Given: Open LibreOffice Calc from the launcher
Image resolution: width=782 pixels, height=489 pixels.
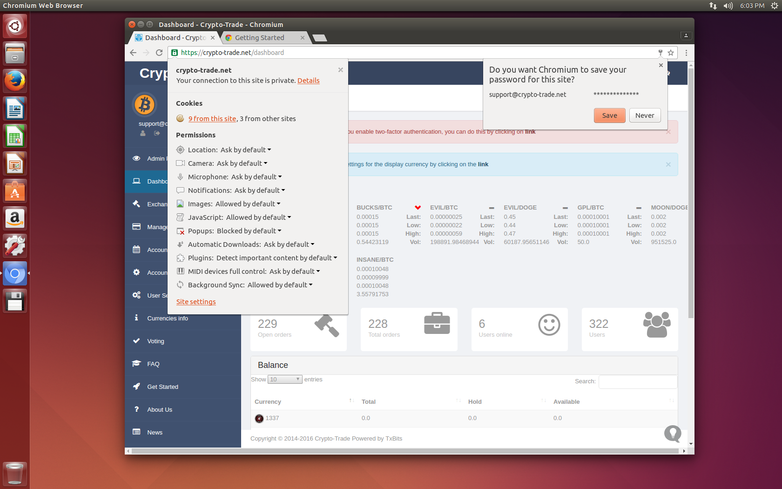Looking at the screenshot, I should [15, 136].
